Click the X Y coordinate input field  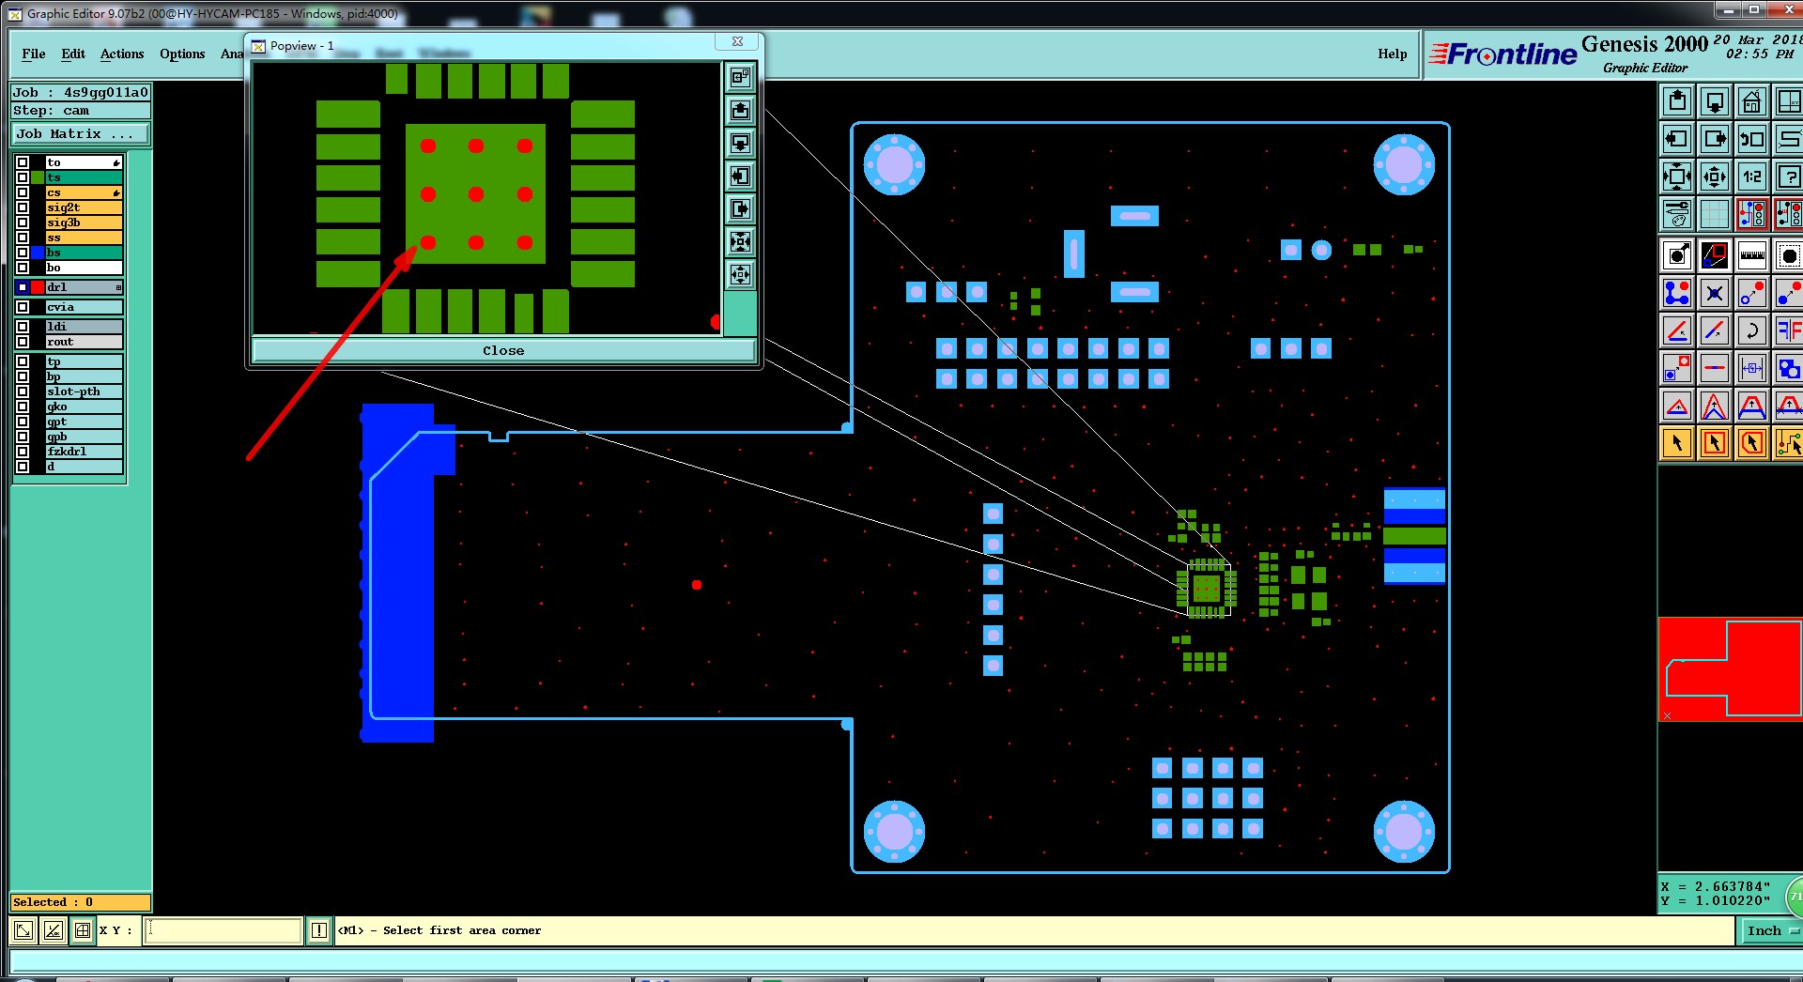point(223,930)
